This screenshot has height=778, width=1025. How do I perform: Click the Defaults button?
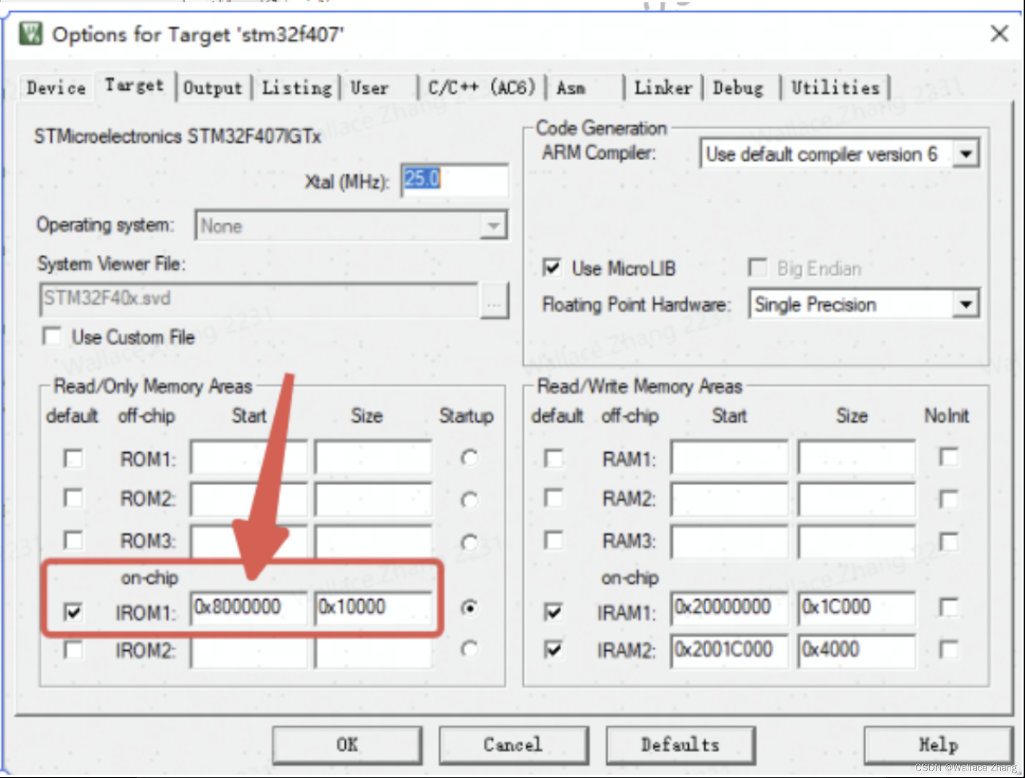[x=679, y=745]
